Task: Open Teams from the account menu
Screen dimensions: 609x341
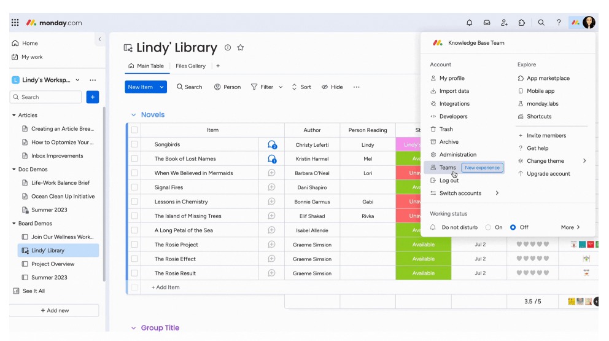Action: [x=448, y=168]
